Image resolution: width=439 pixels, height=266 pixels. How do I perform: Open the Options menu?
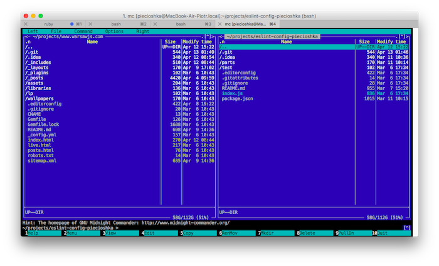point(114,31)
